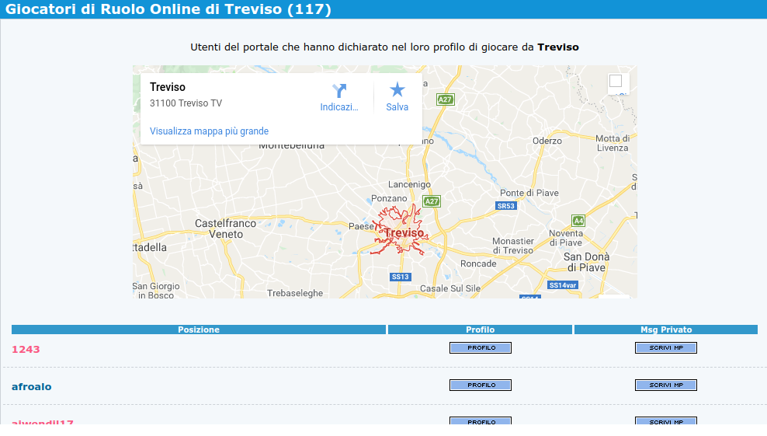Click the SR53 road badge
This screenshot has height=436, width=767.
tap(506, 206)
